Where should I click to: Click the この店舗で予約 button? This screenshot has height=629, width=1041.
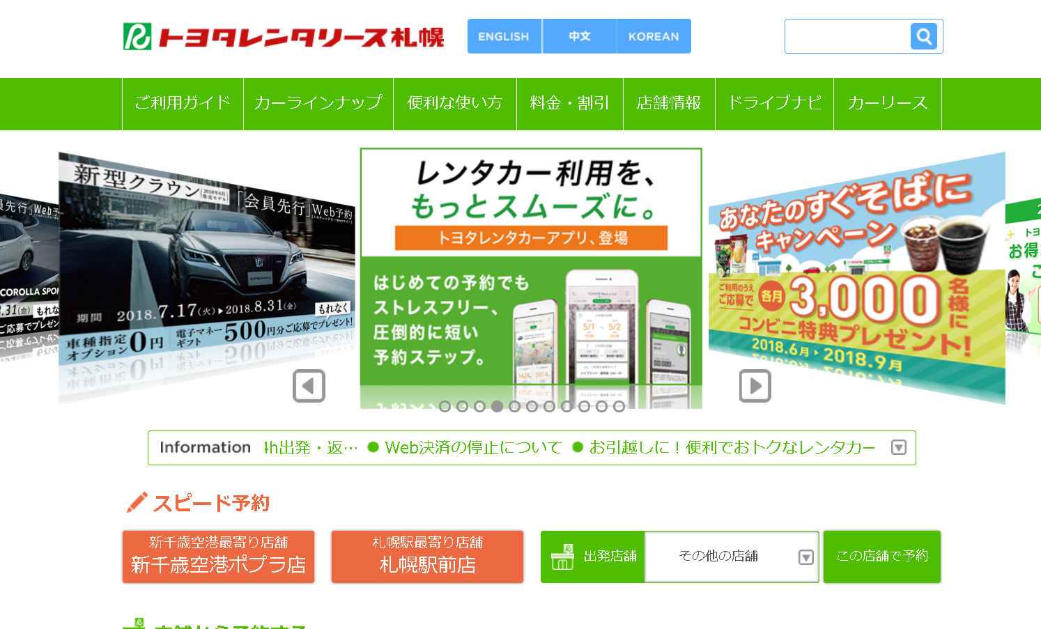(882, 557)
